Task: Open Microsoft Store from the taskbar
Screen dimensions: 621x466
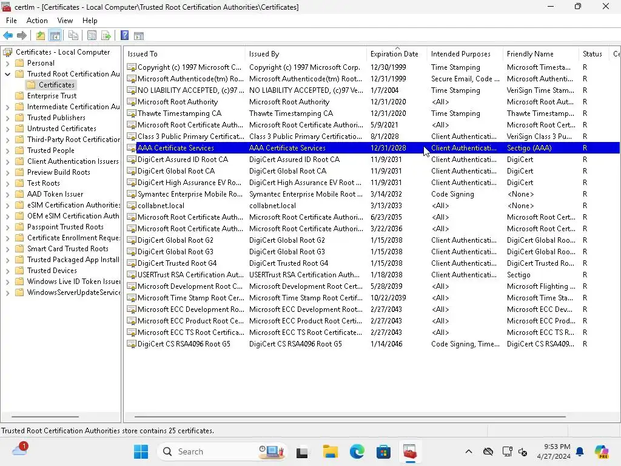Action: tap(383, 451)
